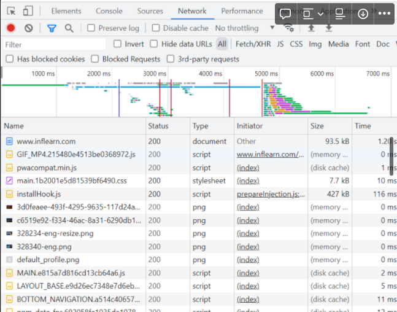Viewport: 397px width, 312px height.
Task: Switch to the Elements tab
Action: point(66,11)
